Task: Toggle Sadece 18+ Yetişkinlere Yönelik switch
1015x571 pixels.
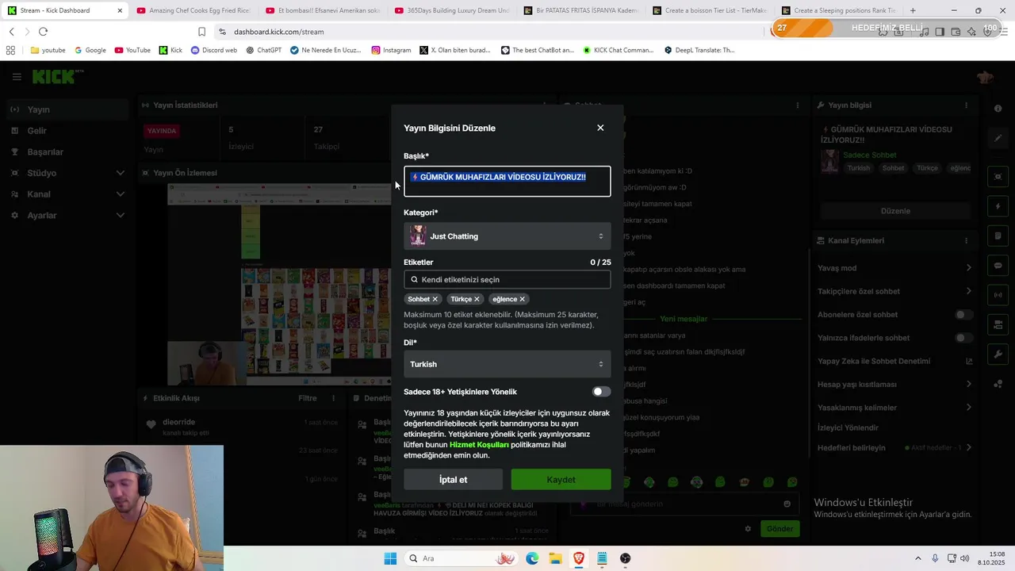Action: click(x=601, y=392)
